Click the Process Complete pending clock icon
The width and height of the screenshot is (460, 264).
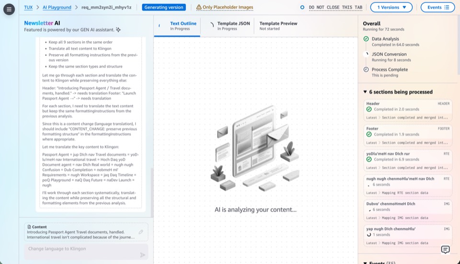[x=366, y=69]
